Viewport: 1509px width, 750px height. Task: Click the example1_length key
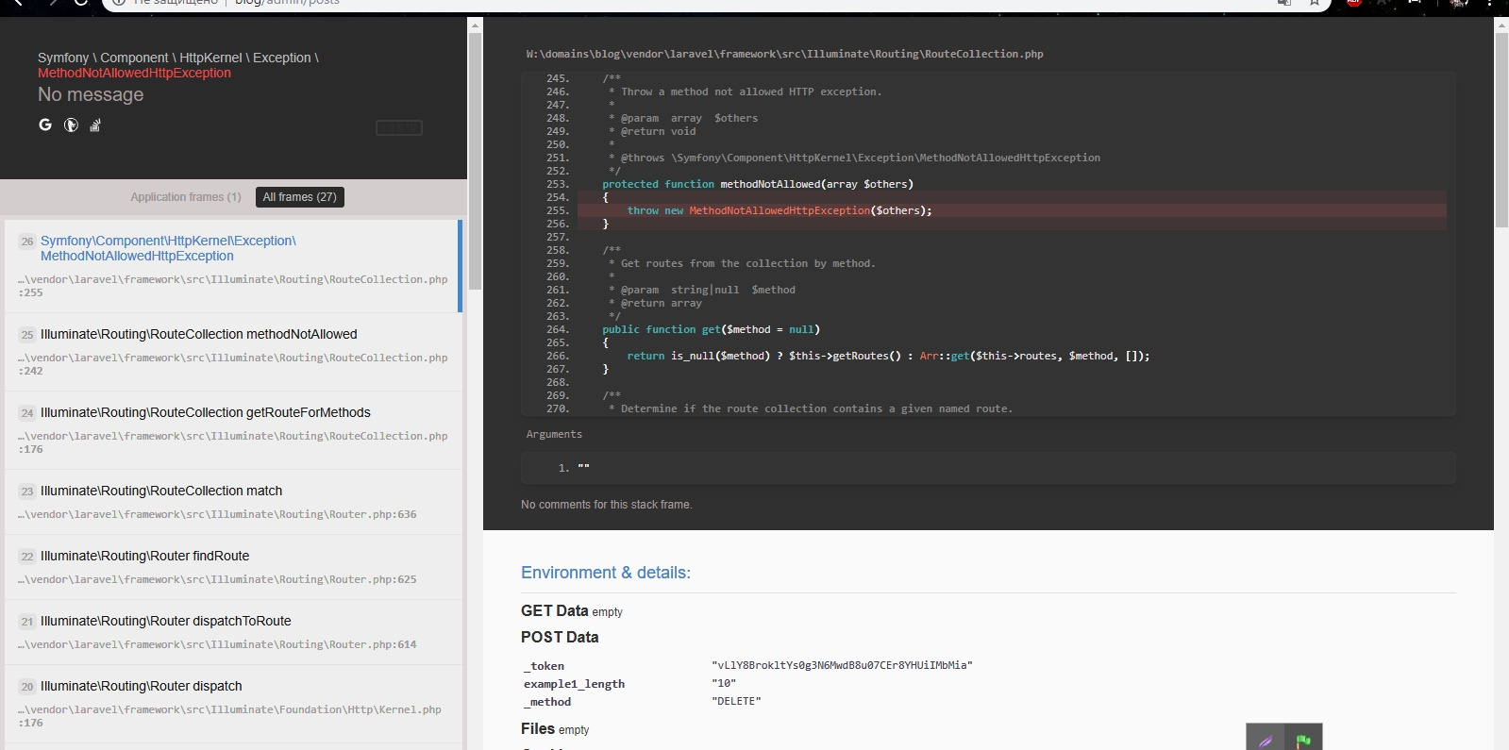574,684
